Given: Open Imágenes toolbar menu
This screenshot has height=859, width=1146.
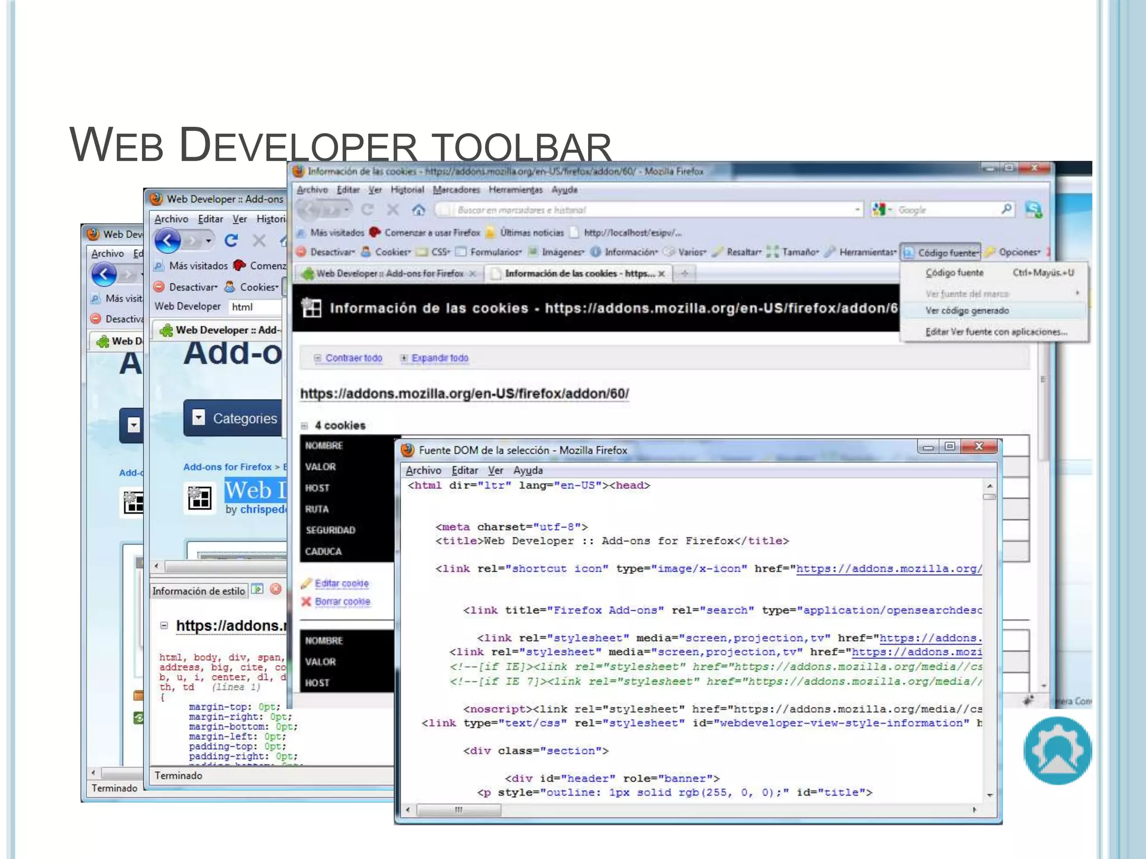Looking at the screenshot, I should click(x=556, y=252).
